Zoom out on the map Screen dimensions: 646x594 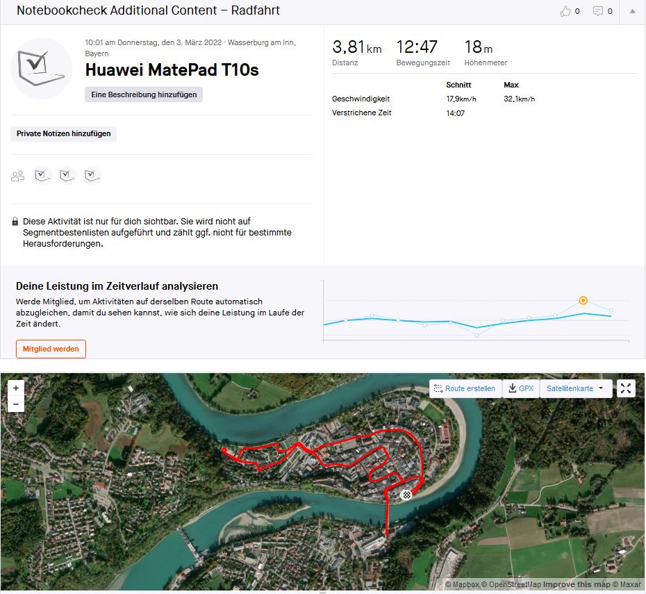coord(16,404)
